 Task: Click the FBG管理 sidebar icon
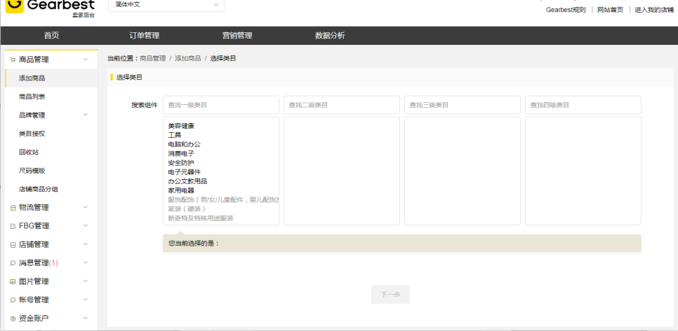point(13,226)
